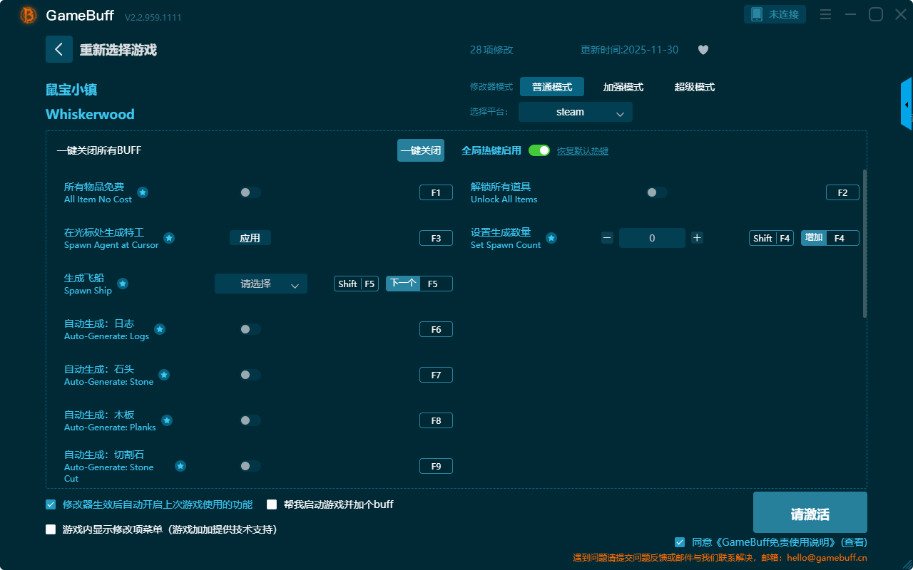The height and width of the screenshot is (570, 913).
Task: Check the 游戏内显示修改项菜单 checkbox
Action: pyautogui.click(x=51, y=529)
